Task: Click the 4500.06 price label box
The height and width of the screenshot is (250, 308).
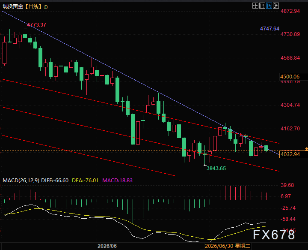Action: (290, 77)
